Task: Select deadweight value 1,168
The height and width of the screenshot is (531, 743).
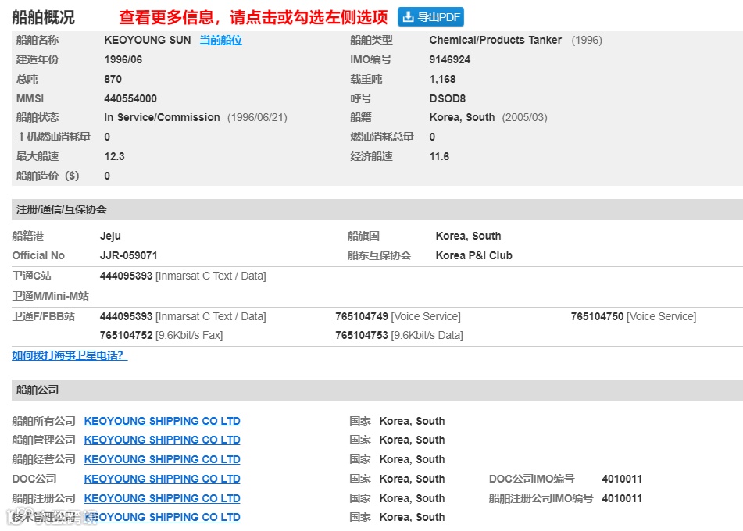Action: tap(442, 79)
